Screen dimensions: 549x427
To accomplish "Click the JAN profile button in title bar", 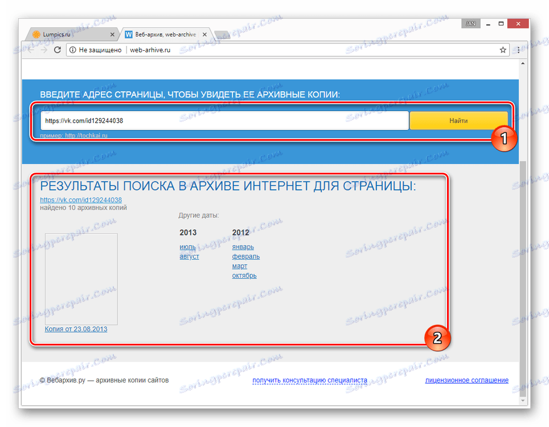I will [x=470, y=23].
